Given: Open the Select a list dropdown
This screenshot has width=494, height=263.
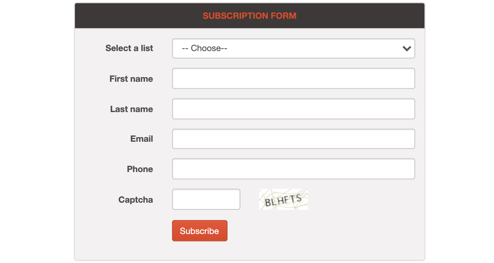Looking at the screenshot, I should [x=293, y=48].
